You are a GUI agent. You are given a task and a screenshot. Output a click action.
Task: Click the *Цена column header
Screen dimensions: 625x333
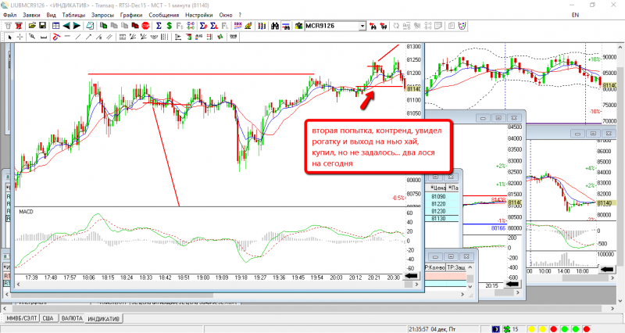(437, 188)
